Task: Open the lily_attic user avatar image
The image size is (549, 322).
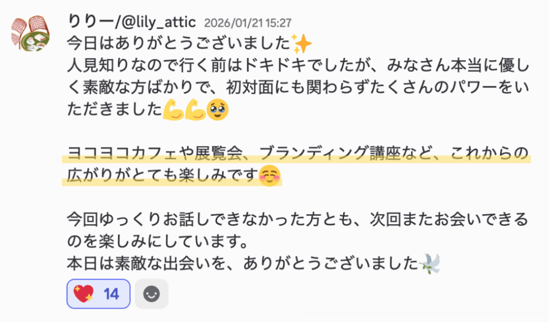Action: [x=30, y=33]
